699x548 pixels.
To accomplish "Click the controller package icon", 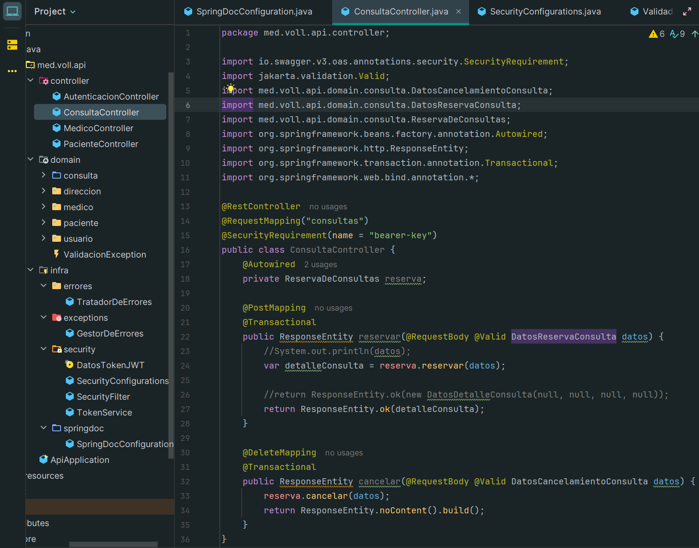I will (43, 81).
